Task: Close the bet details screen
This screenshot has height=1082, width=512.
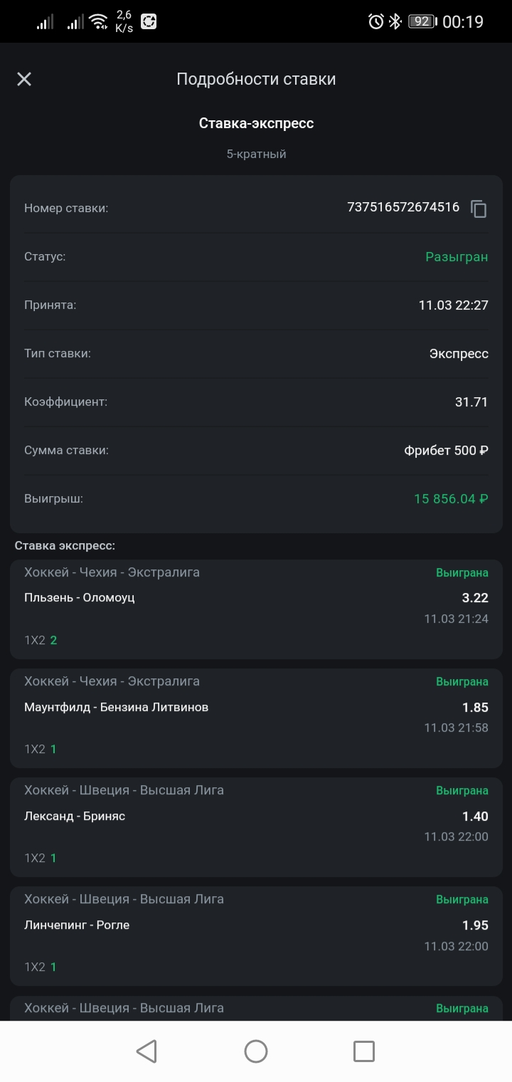Action: click(24, 79)
